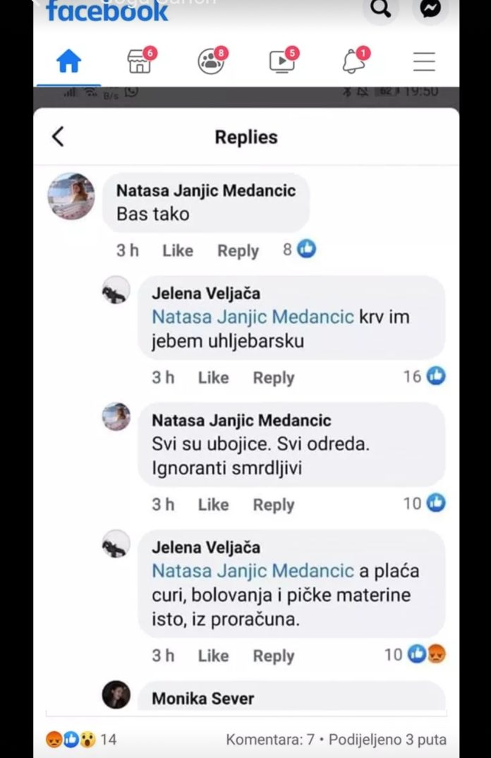Screen dimensions: 491x758
Task: Open the Watch video tab icon
Action: [282, 62]
